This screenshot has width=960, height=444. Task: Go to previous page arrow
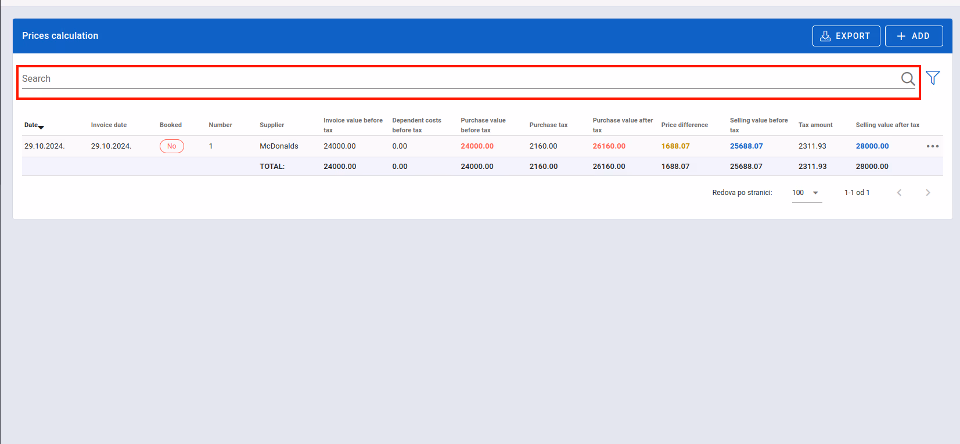(899, 193)
